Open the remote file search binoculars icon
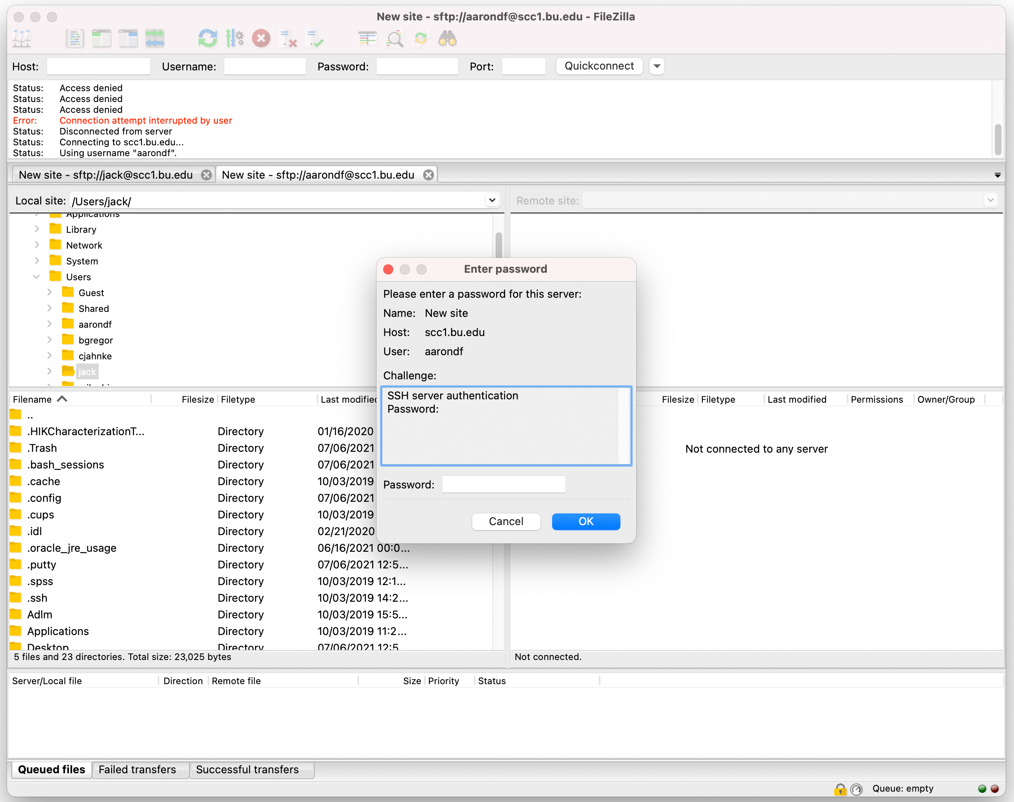Viewport: 1014px width, 802px height. click(x=447, y=38)
